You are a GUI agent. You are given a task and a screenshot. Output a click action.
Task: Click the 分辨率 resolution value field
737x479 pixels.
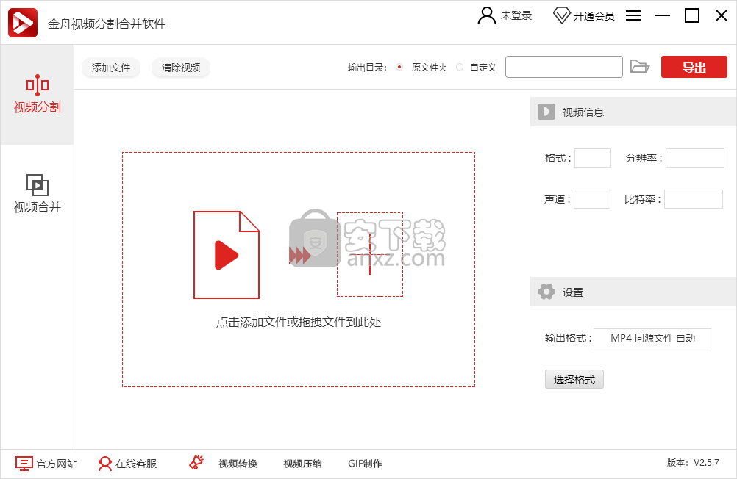(x=694, y=158)
